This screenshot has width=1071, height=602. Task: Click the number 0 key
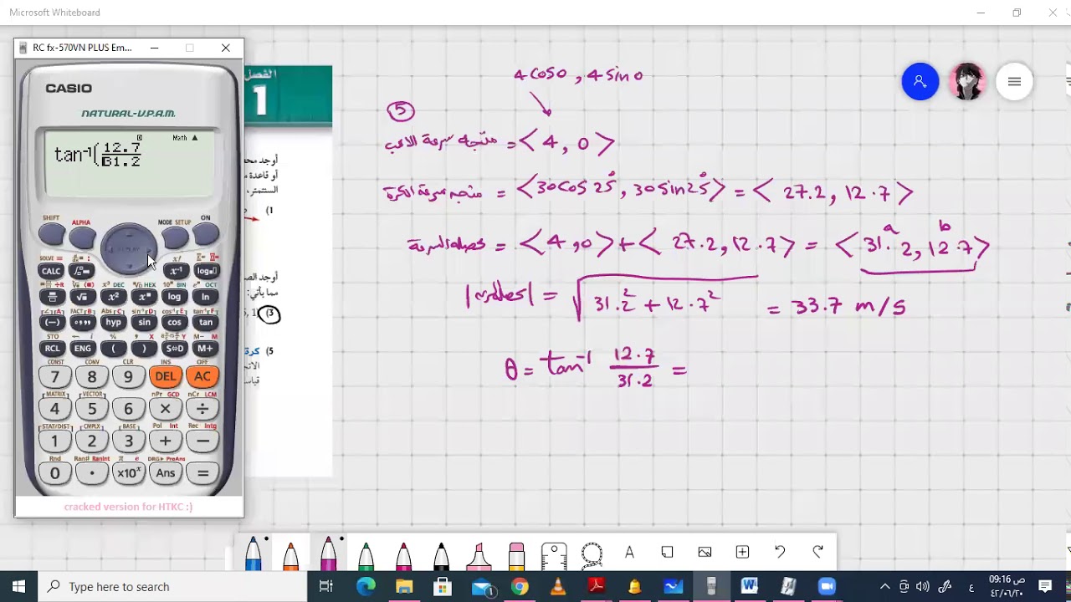click(55, 473)
